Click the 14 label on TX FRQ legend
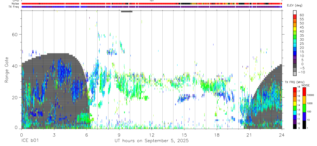The image size is (317, 146). click(x=298, y=105)
